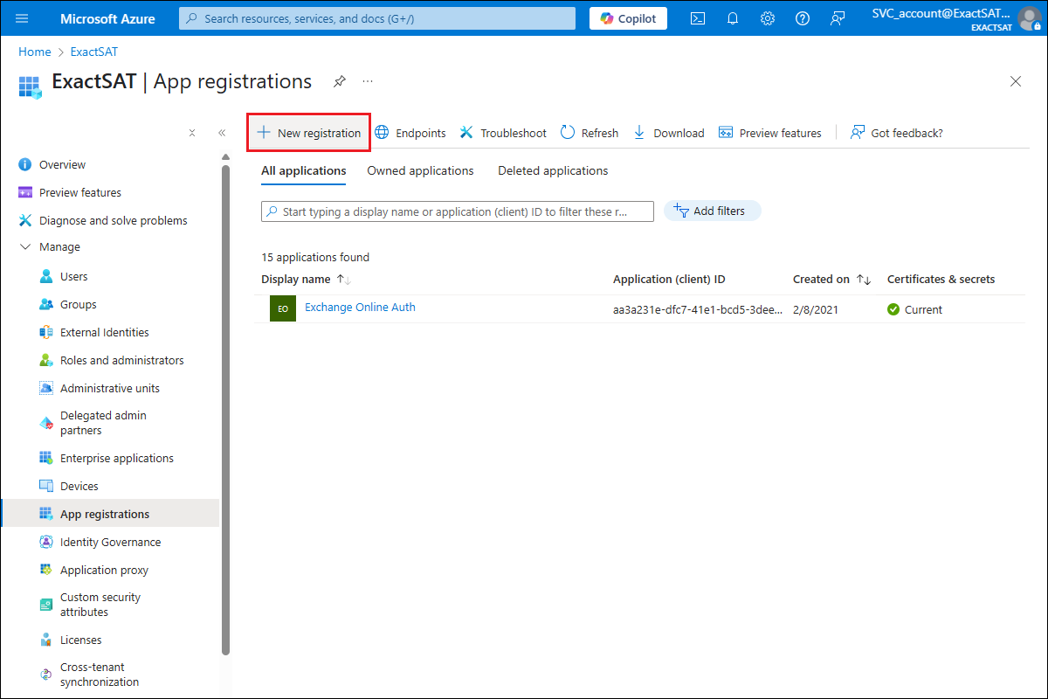The width and height of the screenshot is (1048, 699).
Task: Click the Download toolbar button
Action: coord(668,133)
